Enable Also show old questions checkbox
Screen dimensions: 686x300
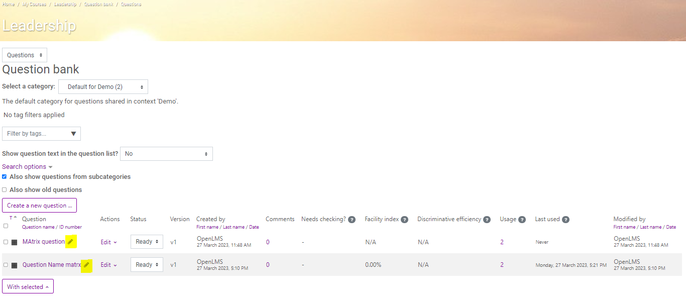coord(5,190)
